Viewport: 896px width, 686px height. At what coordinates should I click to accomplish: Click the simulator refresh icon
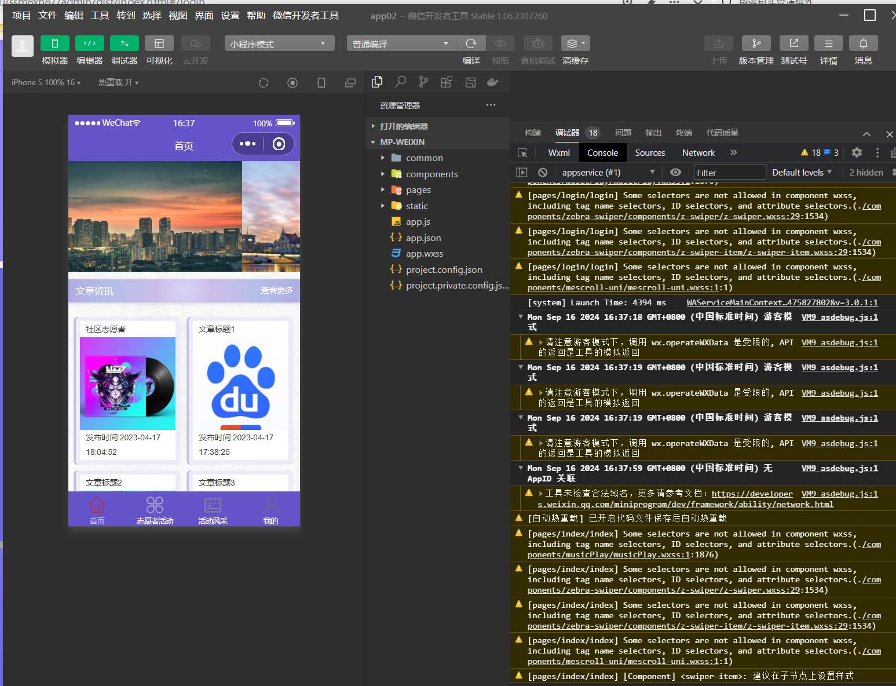click(x=264, y=83)
